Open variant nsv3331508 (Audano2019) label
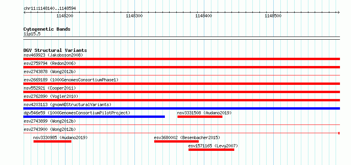Viewport: 351px width, 165px height. [x=204, y=113]
